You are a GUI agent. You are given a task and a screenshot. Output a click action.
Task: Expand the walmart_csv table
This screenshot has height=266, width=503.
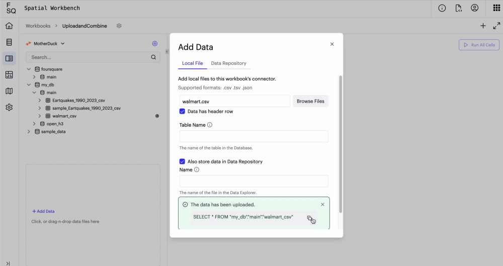[39, 116]
